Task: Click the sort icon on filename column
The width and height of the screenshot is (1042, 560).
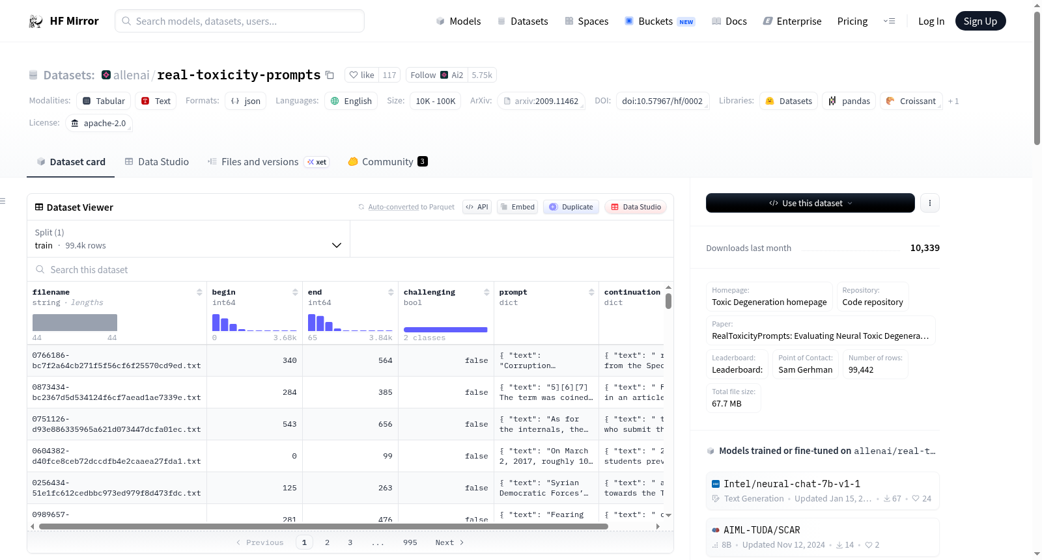Action: pos(199,292)
